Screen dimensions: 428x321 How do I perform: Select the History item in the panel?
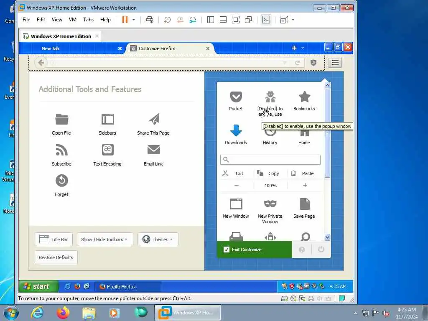(270, 137)
